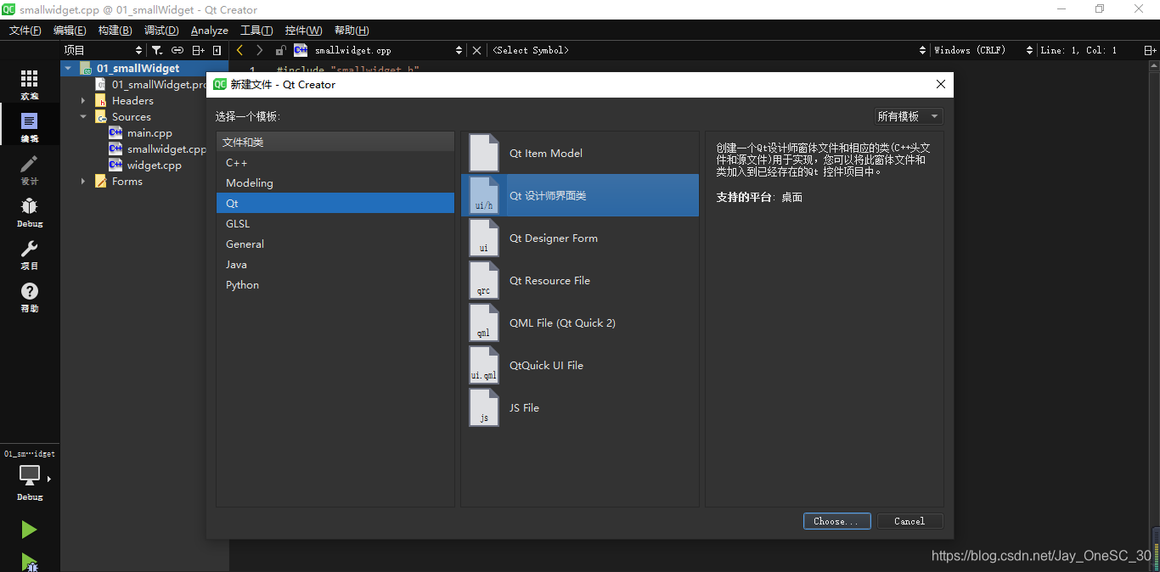Open the 项目 view selector combo box

pyautogui.click(x=104, y=50)
